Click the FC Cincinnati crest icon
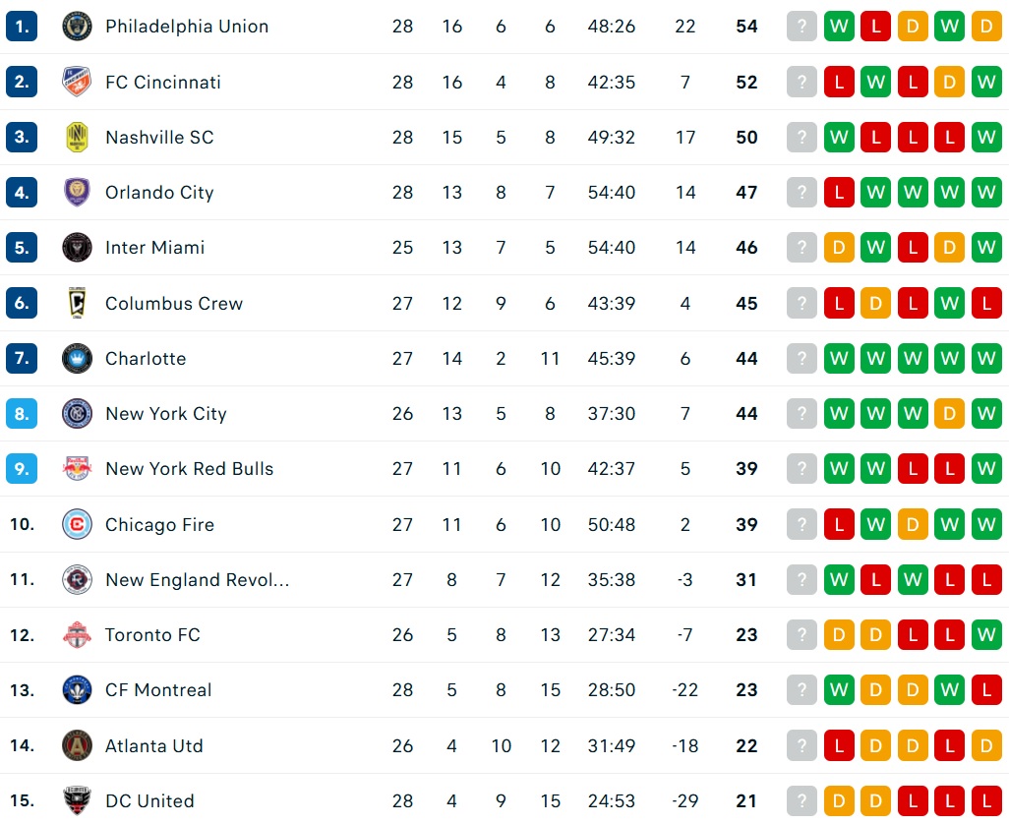1009x824 pixels. 77,82
